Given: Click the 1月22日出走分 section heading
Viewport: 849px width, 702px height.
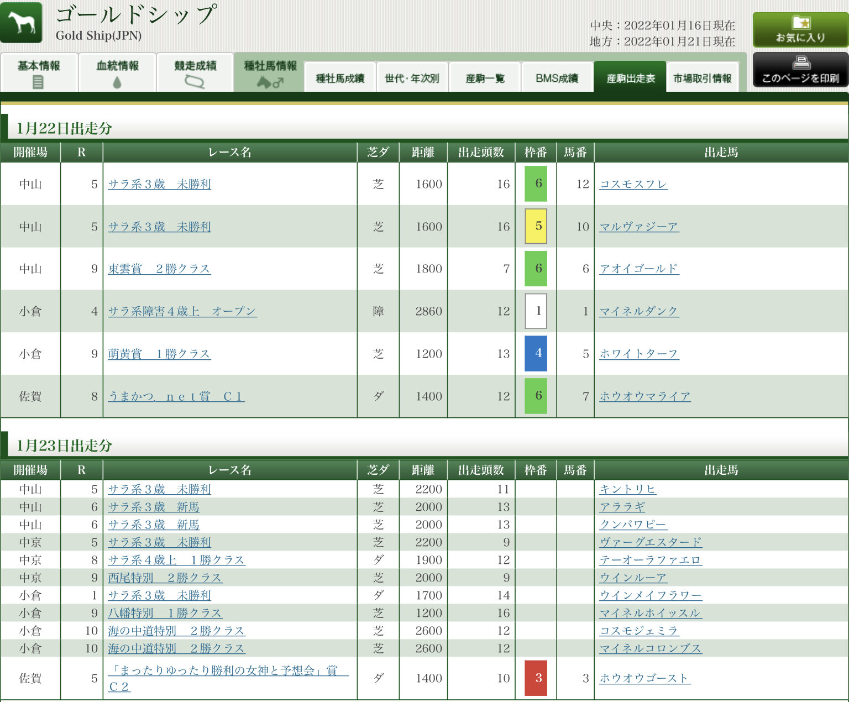Looking at the screenshot, I should (x=64, y=128).
